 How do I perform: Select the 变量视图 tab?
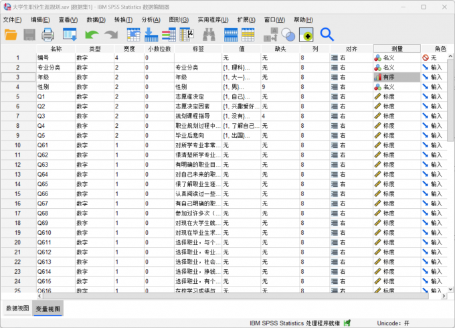48,309
